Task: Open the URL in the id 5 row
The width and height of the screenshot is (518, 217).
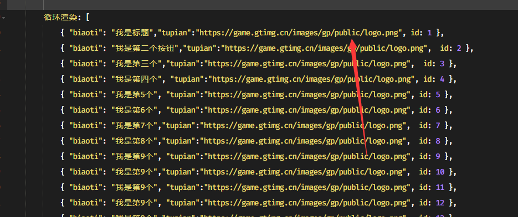Action: click(x=307, y=94)
